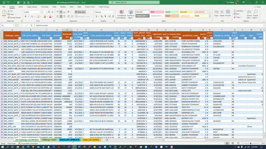
Task: Click the Format Painter brush
Action: coord(8,17)
